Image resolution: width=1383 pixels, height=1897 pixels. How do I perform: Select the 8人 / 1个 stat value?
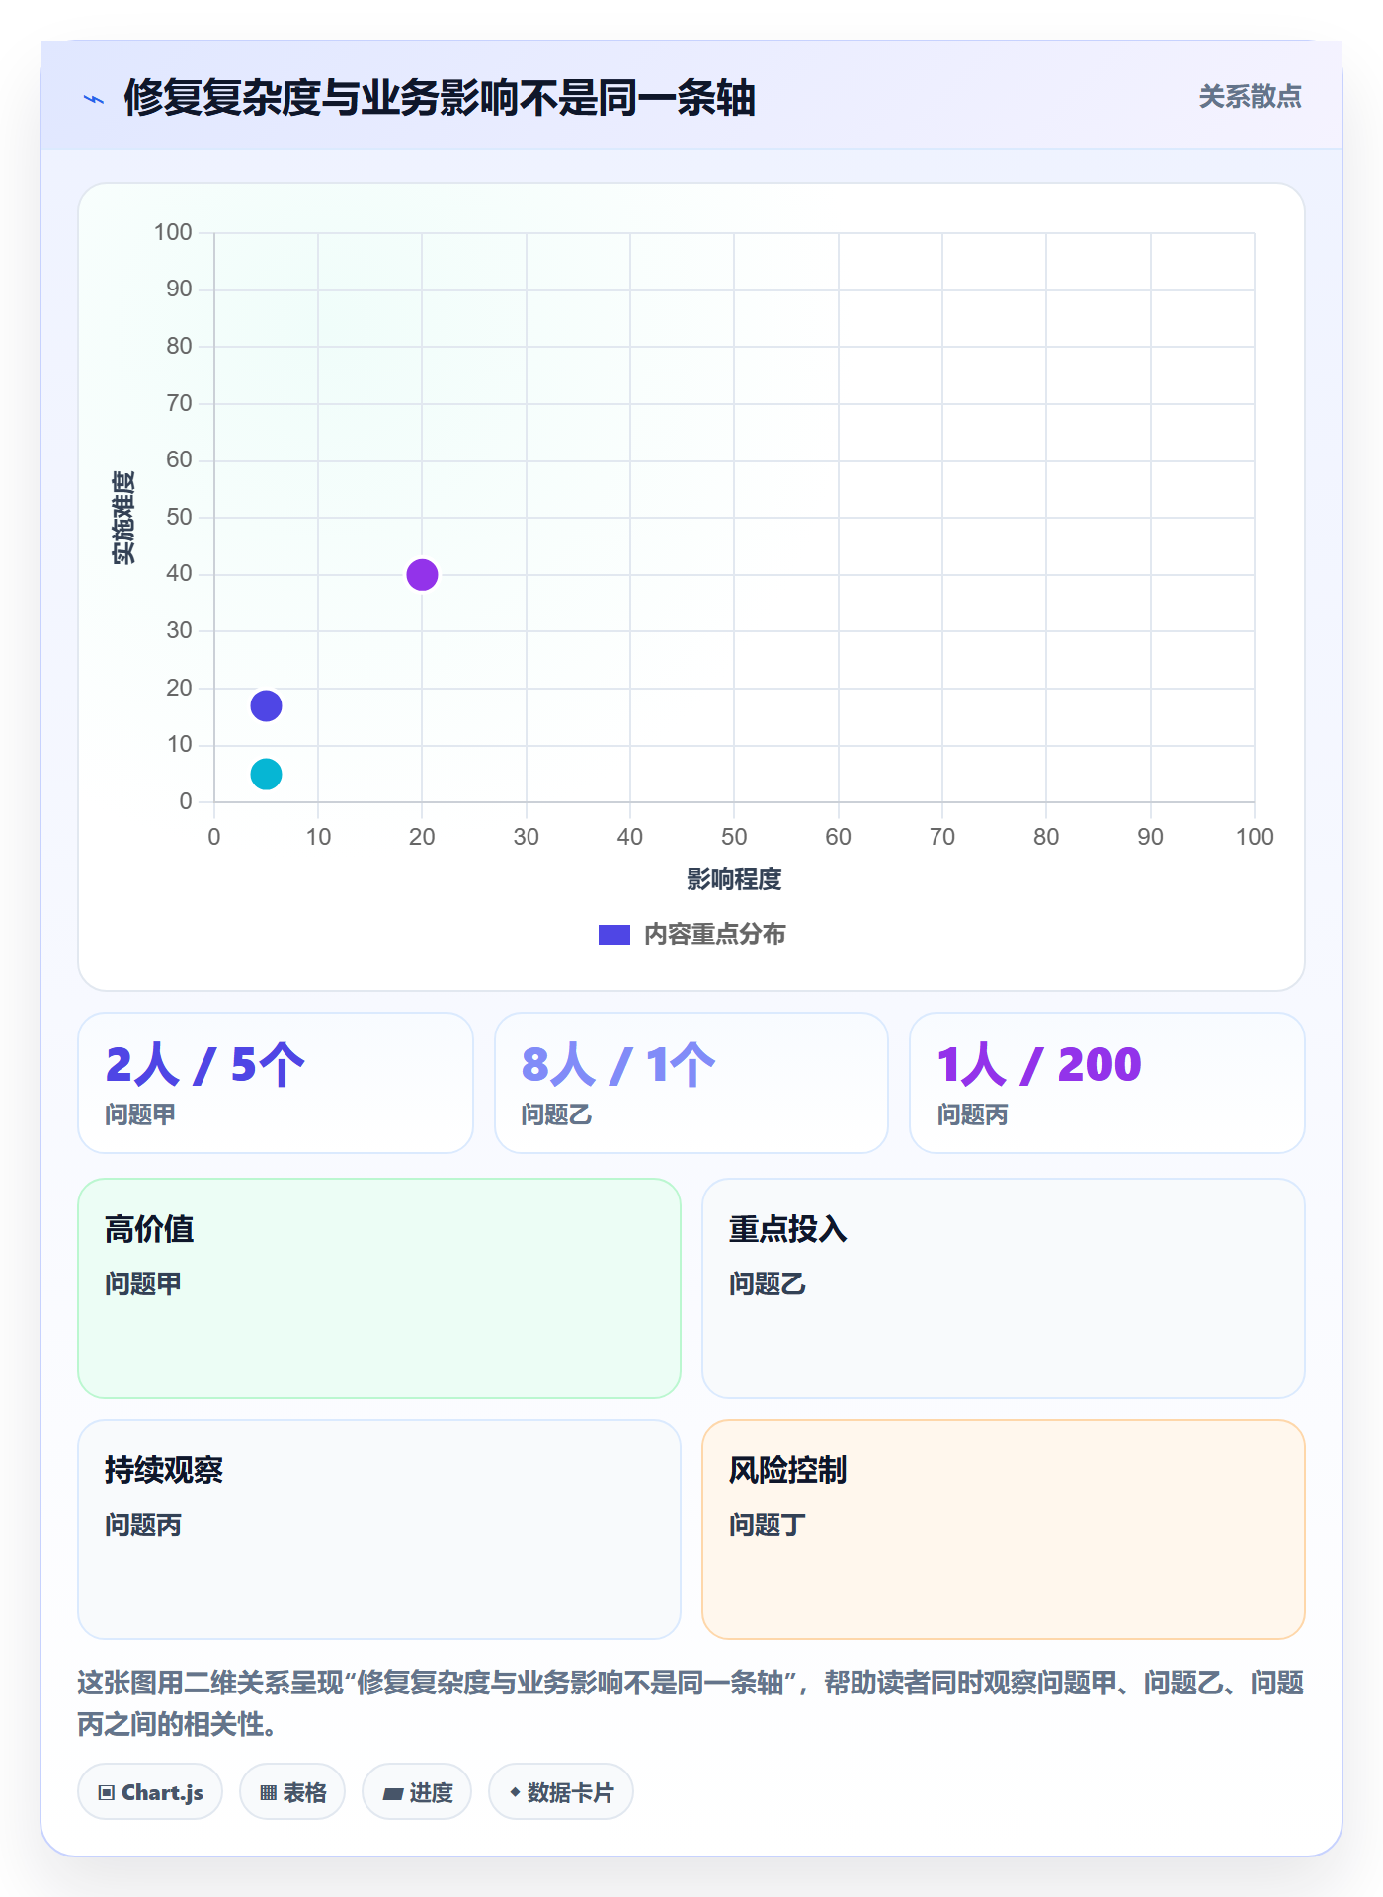[618, 1065]
